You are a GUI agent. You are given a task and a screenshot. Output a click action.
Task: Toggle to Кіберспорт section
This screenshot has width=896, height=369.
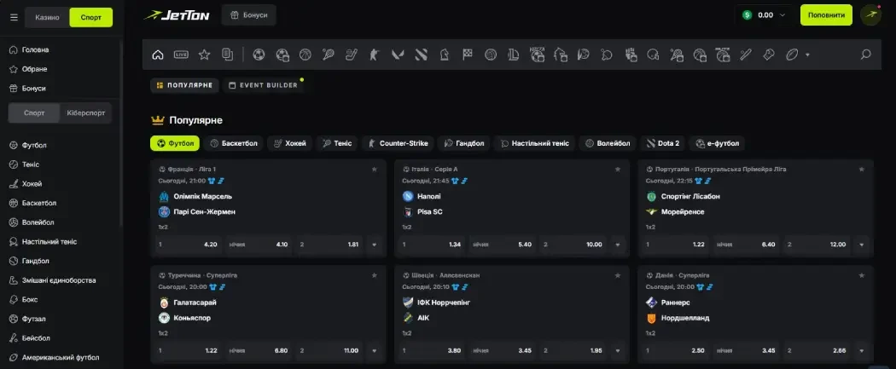[86, 112]
